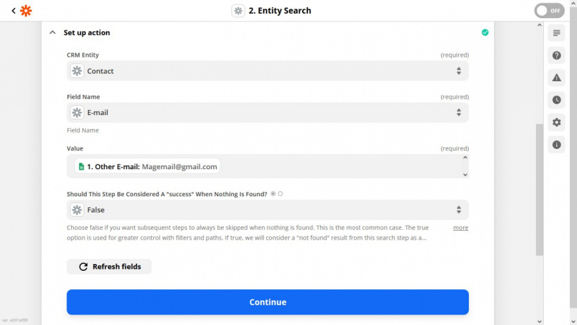Open the outline notes sidebar icon
The width and height of the screenshot is (577, 325).
tap(556, 33)
